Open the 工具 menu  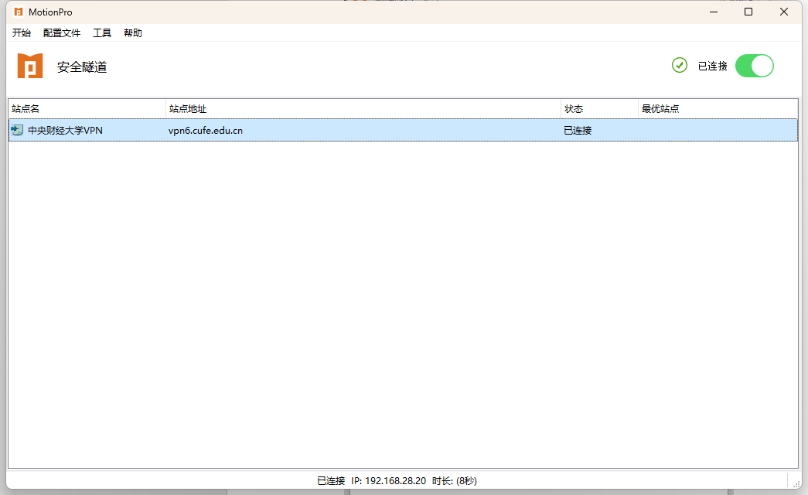coord(102,32)
